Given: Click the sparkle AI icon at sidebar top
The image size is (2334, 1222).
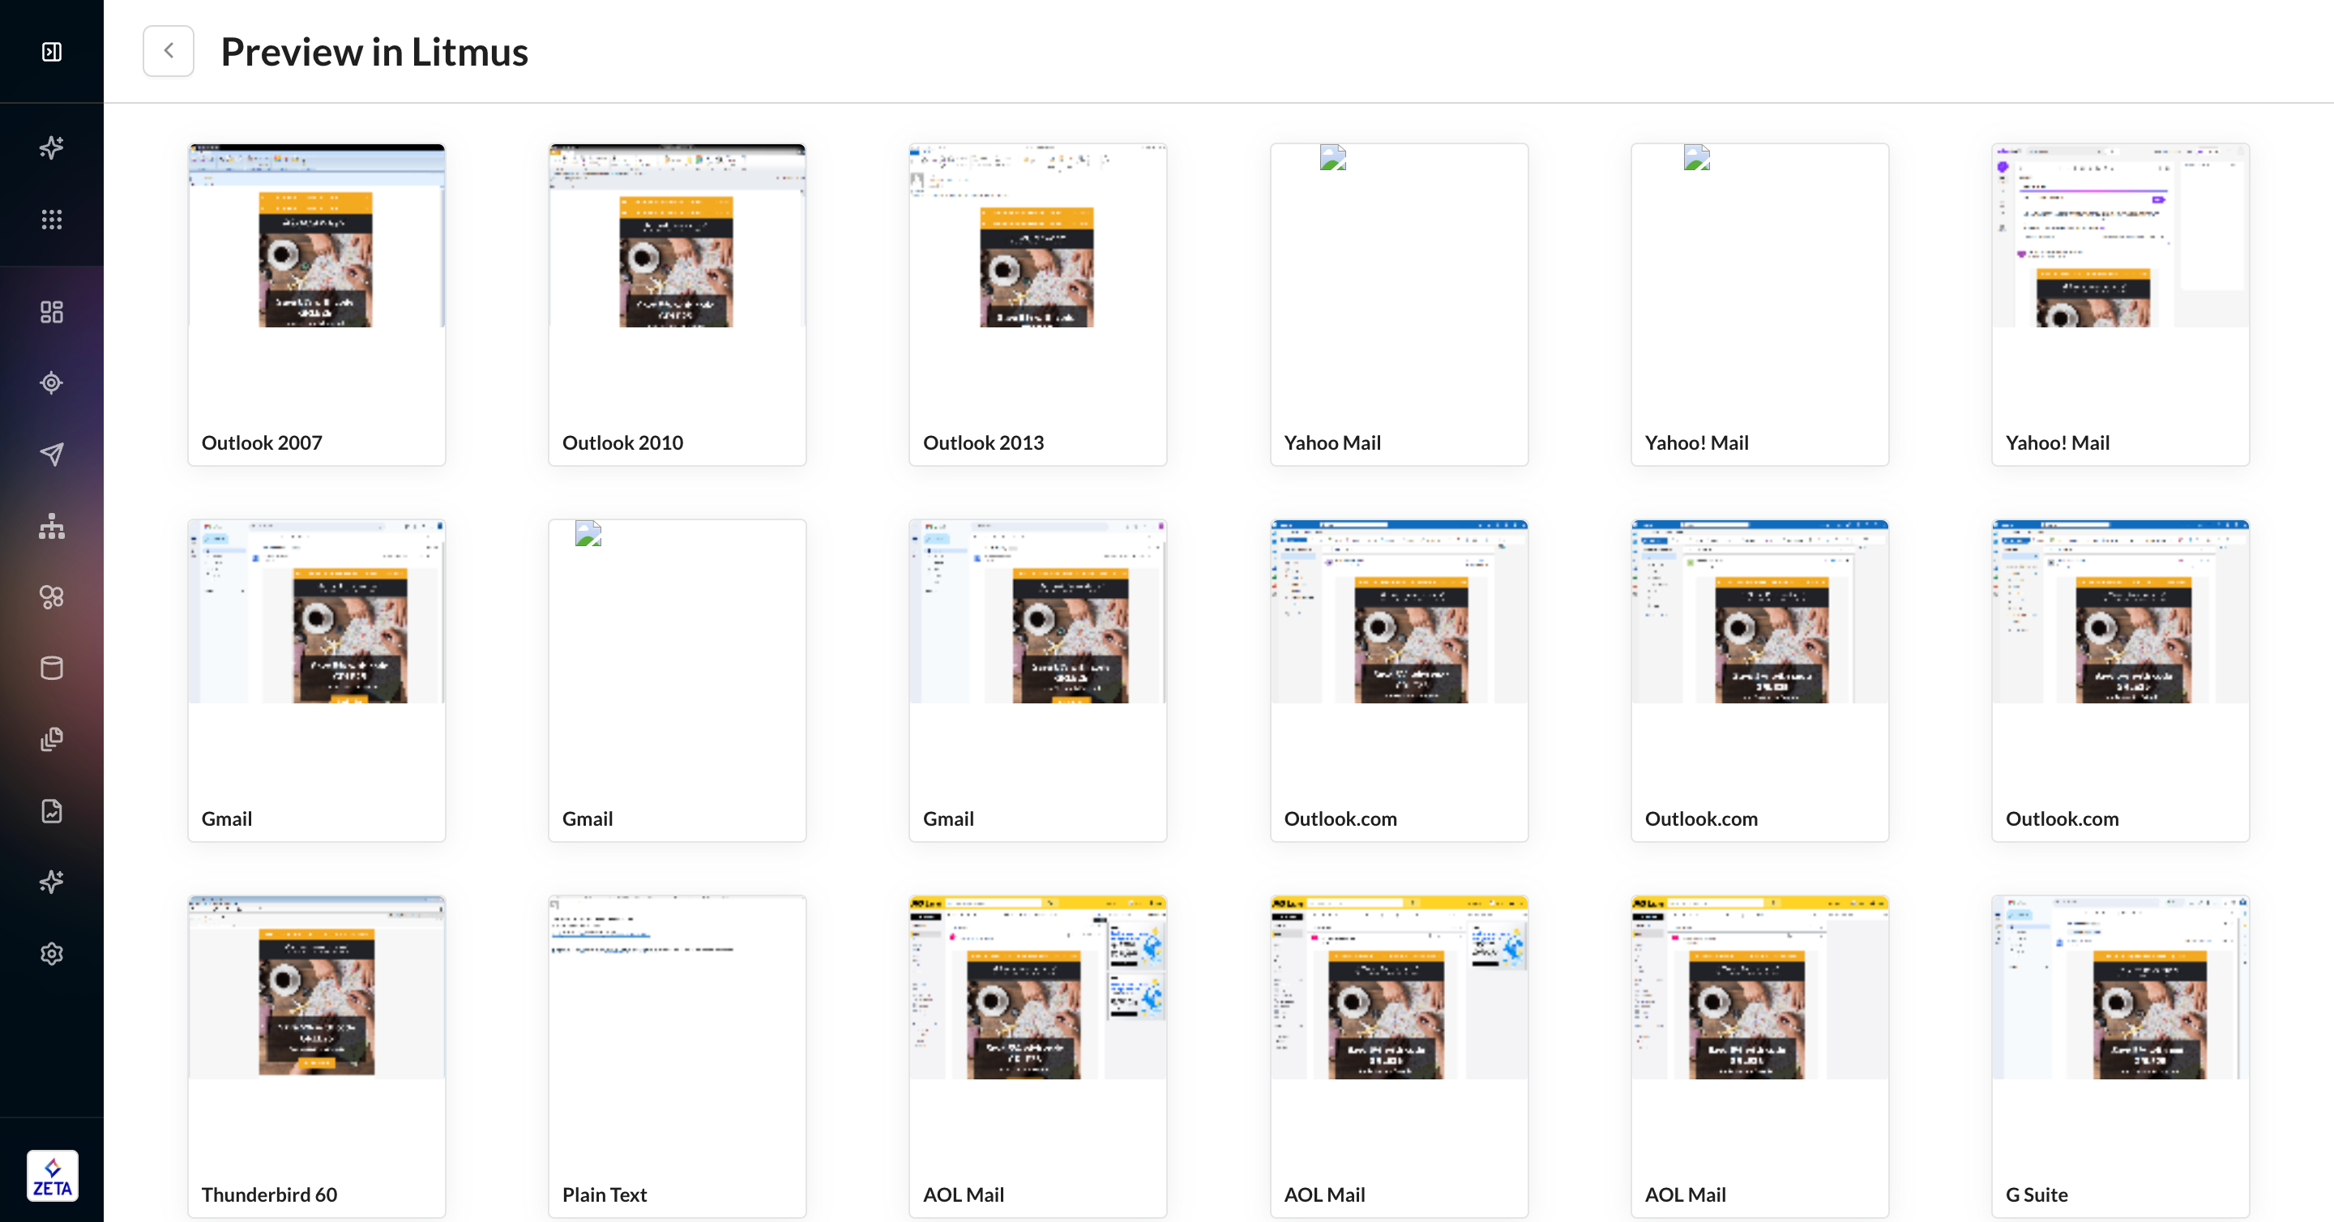Looking at the screenshot, I should (x=52, y=147).
